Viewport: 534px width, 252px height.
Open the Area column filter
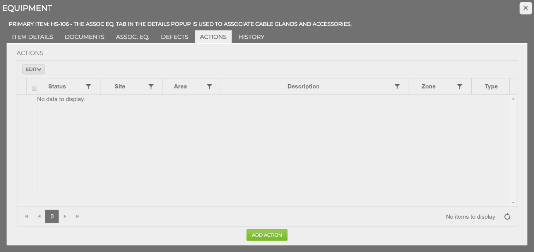(209, 86)
